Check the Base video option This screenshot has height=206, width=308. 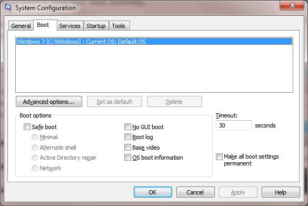coord(127,147)
